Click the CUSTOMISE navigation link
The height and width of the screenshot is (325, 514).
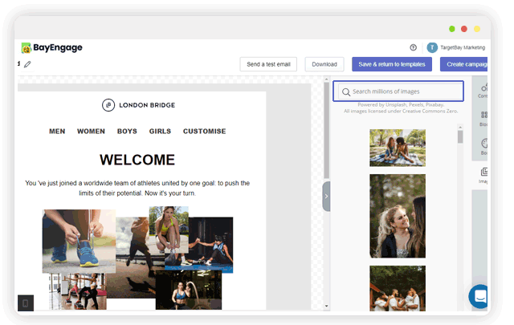coord(204,131)
